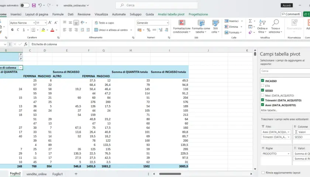Open Formatta come tabella
Screen dimensions: 310x177
[x=201, y=27]
